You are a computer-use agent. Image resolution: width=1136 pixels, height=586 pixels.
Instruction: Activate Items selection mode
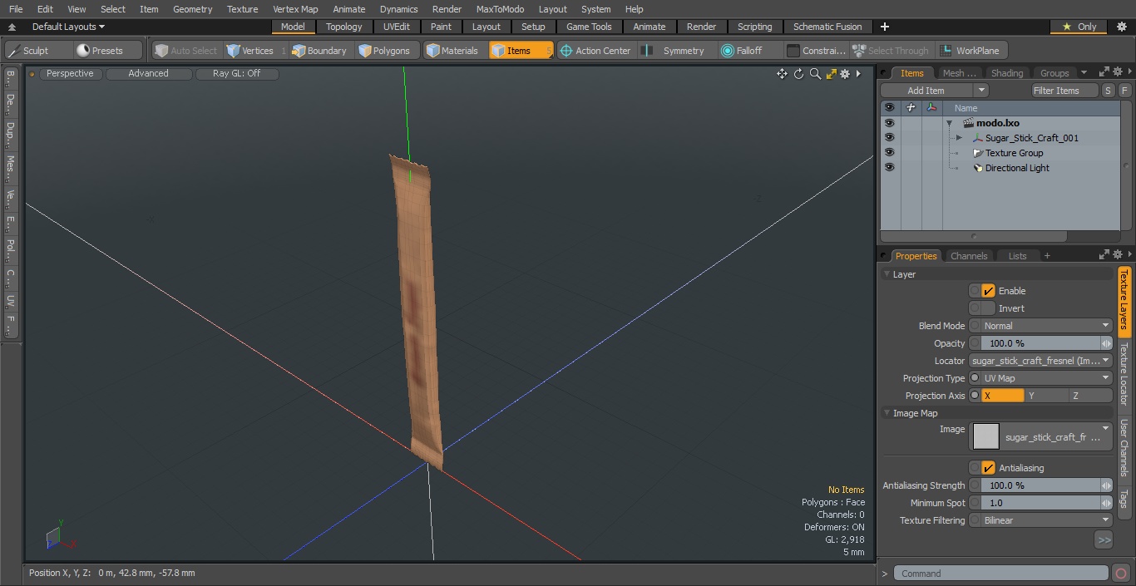[x=521, y=51]
